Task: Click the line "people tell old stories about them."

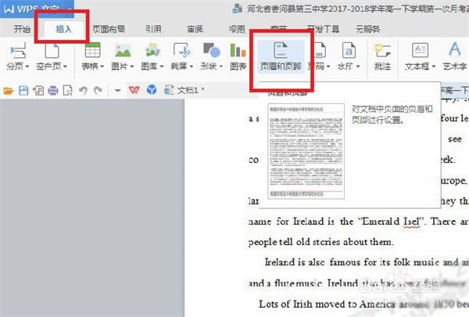Action: pyautogui.click(x=320, y=242)
